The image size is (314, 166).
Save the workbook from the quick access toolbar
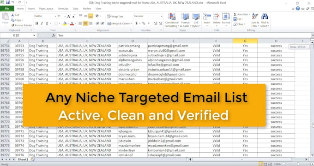click(x=7, y=2)
